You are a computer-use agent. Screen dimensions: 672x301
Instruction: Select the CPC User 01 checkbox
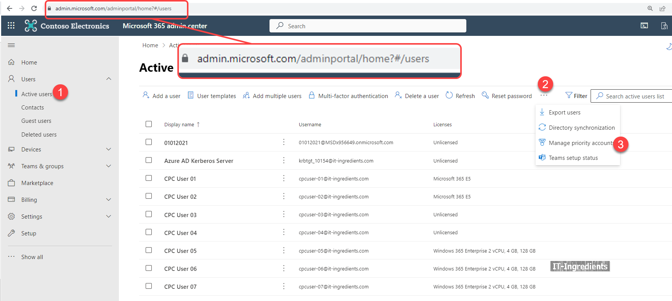(149, 178)
